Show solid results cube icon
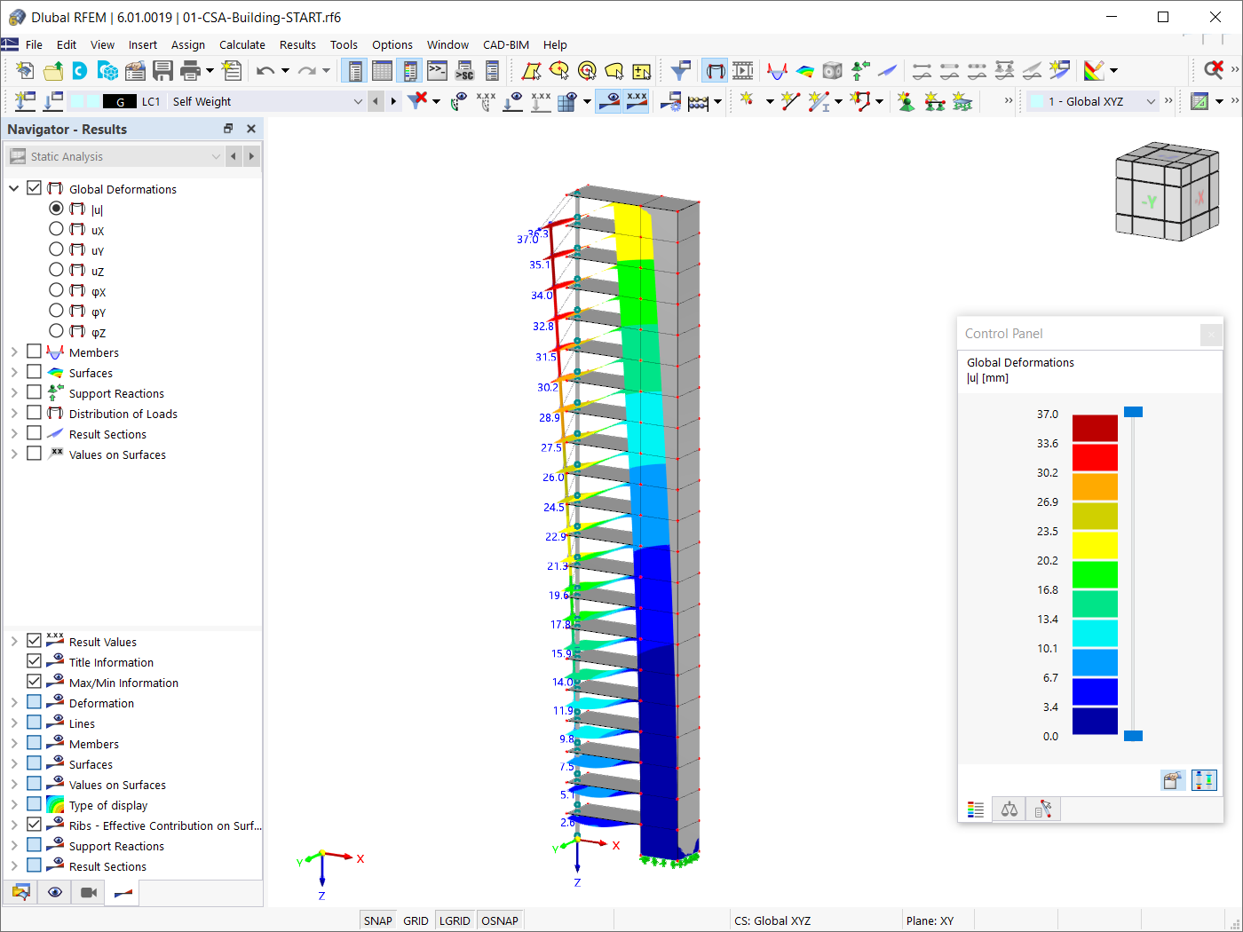 [832, 71]
